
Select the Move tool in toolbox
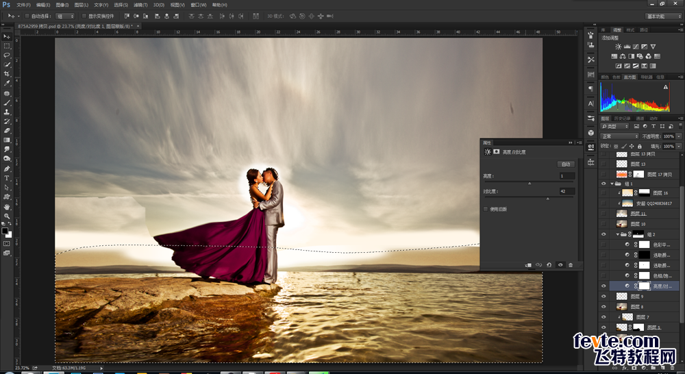click(x=7, y=36)
